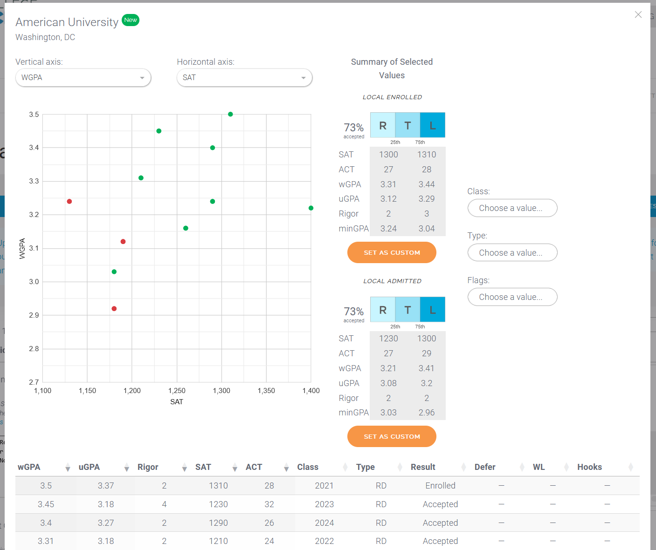Sort table by WL column
The width and height of the screenshot is (656, 550).
click(x=566, y=467)
